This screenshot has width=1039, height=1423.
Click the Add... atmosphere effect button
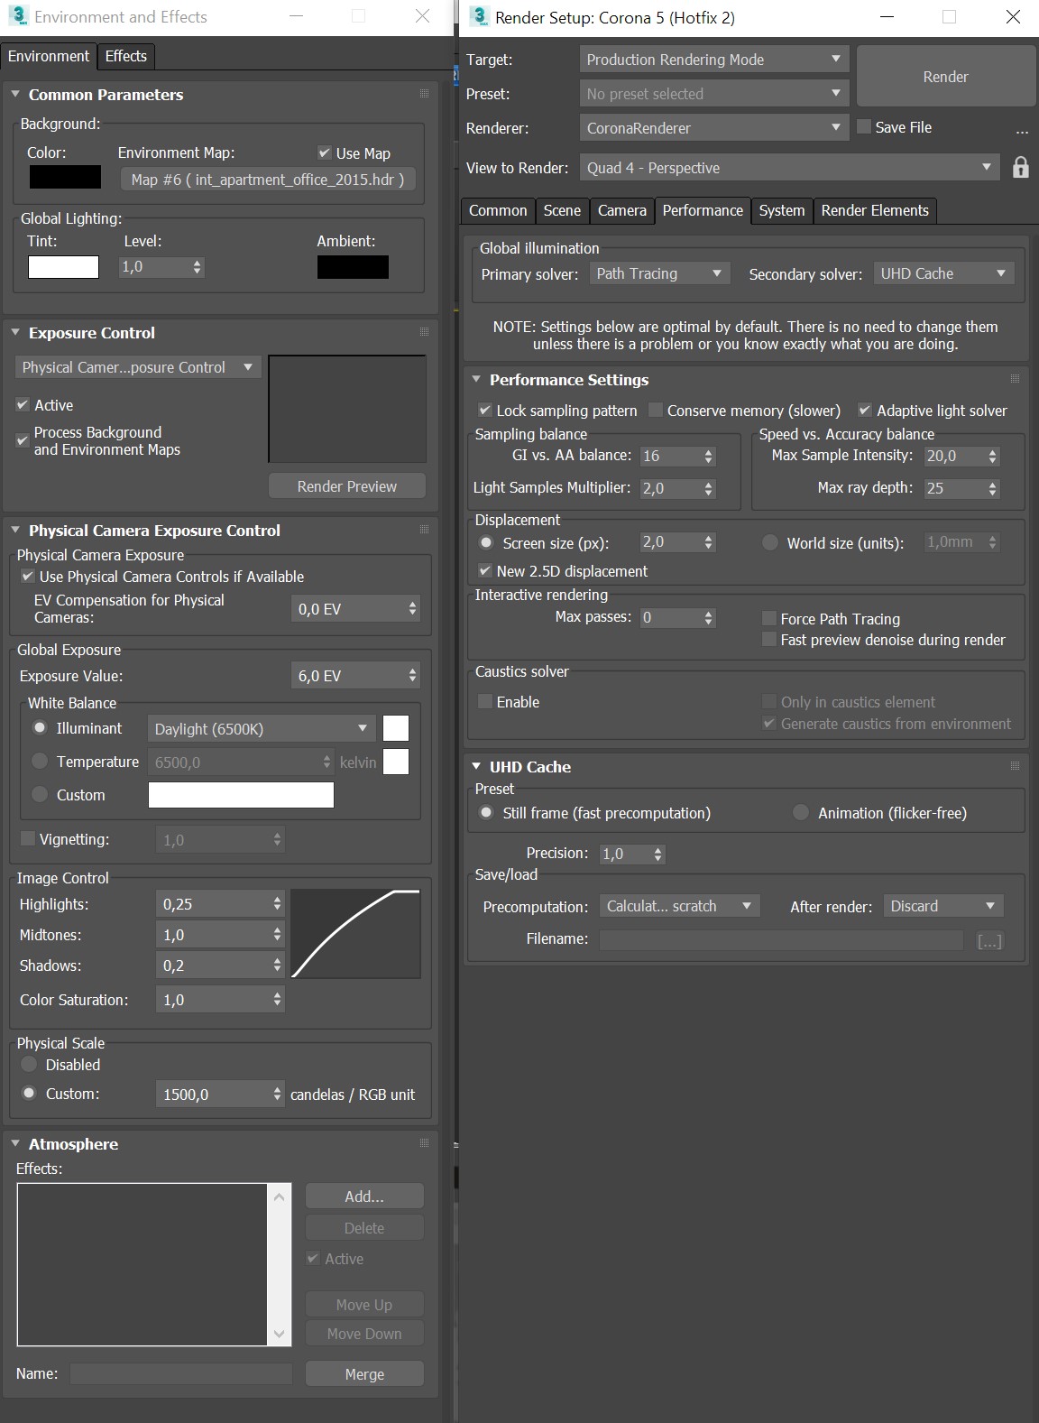click(x=364, y=1196)
